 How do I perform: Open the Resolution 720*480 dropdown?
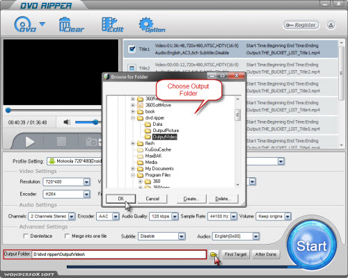[x=86, y=182]
